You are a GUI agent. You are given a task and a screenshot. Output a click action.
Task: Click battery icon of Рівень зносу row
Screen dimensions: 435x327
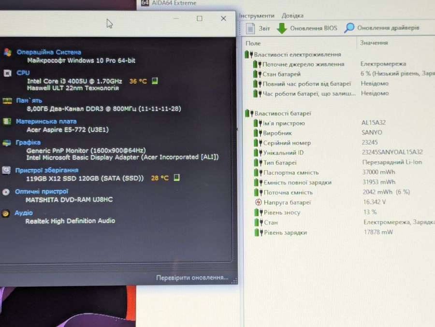tap(259, 213)
